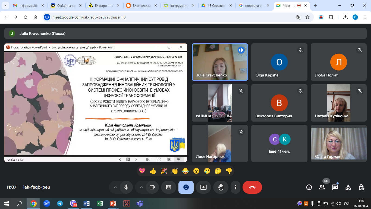Open host controls lock icon
Screen dimensions: 371x209
click(x=361, y=187)
